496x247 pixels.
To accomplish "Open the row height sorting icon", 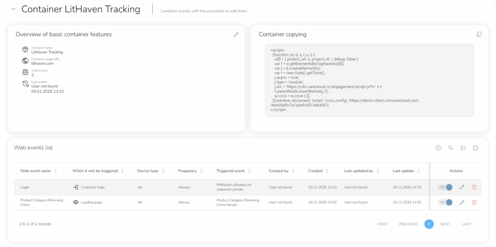I will pos(463,148).
